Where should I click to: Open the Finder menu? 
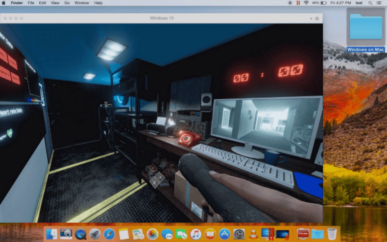(x=17, y=3)
